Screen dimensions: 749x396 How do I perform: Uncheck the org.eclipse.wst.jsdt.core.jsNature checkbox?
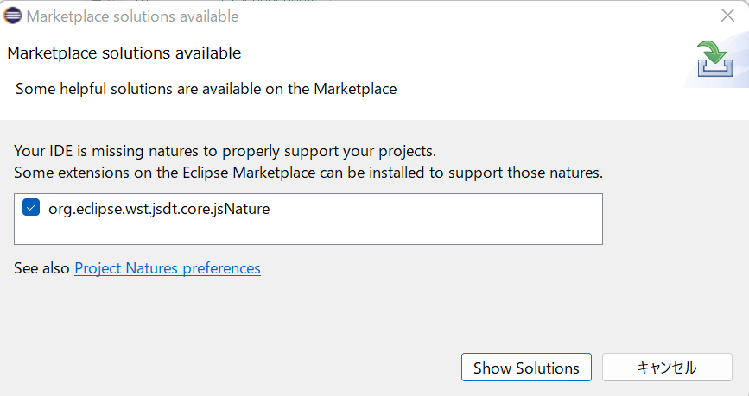[x=31, y=208]
